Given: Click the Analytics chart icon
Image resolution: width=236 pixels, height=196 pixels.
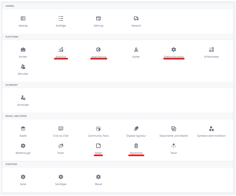Looking at the screenshot, I should (x=61, y=50).
